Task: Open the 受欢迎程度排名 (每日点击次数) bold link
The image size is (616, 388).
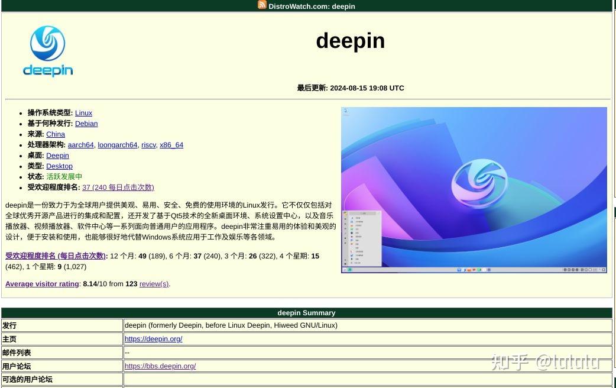Action: tap(56, 256)
